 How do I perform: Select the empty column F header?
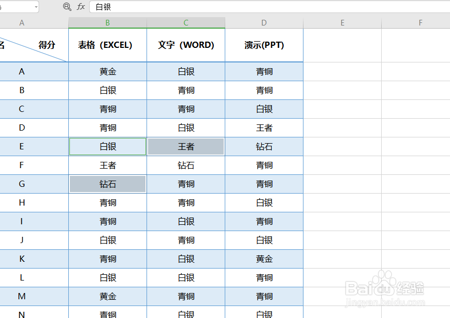[x=420, y=22]
